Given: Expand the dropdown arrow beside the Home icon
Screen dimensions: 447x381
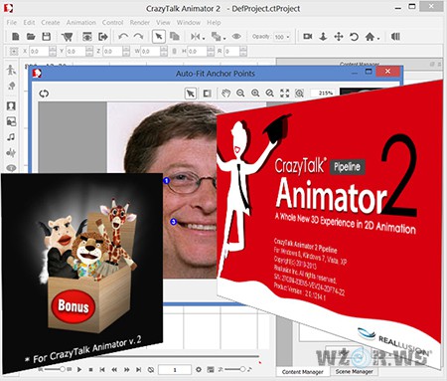Looking at the screenshot, I should click(378, 39).
